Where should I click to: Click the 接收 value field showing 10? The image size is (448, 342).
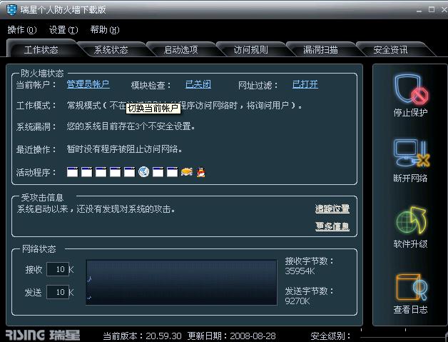(58, 269)
